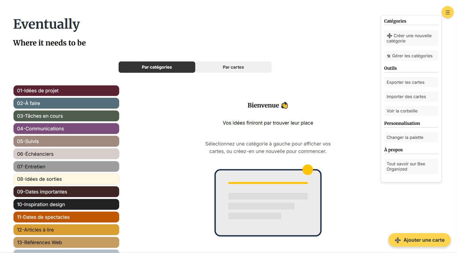Open 'Voir la corbeille' menu entry

tap(411, 111)
